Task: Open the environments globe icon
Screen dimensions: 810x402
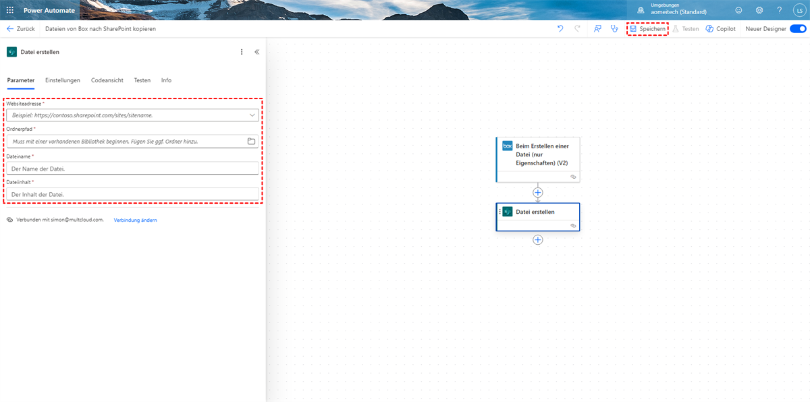Action: point(641,10)
